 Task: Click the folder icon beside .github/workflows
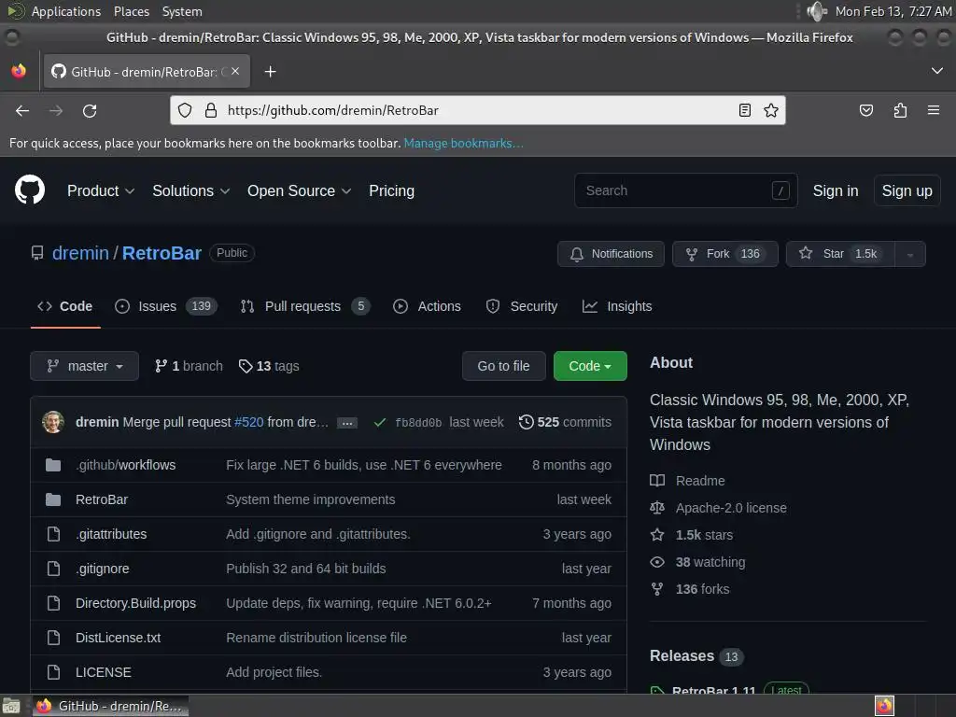click(x=53, y=465)
